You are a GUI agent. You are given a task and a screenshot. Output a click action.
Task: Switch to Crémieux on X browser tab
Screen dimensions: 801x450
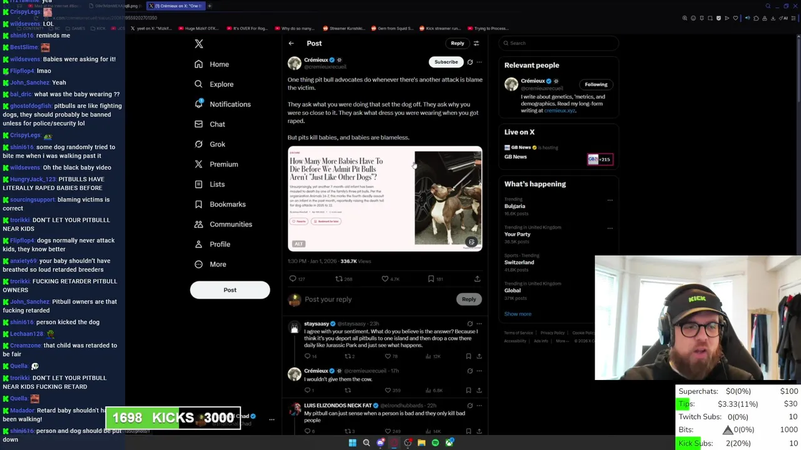[x=177, y=6]
